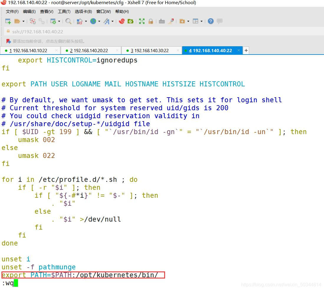
Task: Open Help via the blue question icon
Action: click(210, 21)
